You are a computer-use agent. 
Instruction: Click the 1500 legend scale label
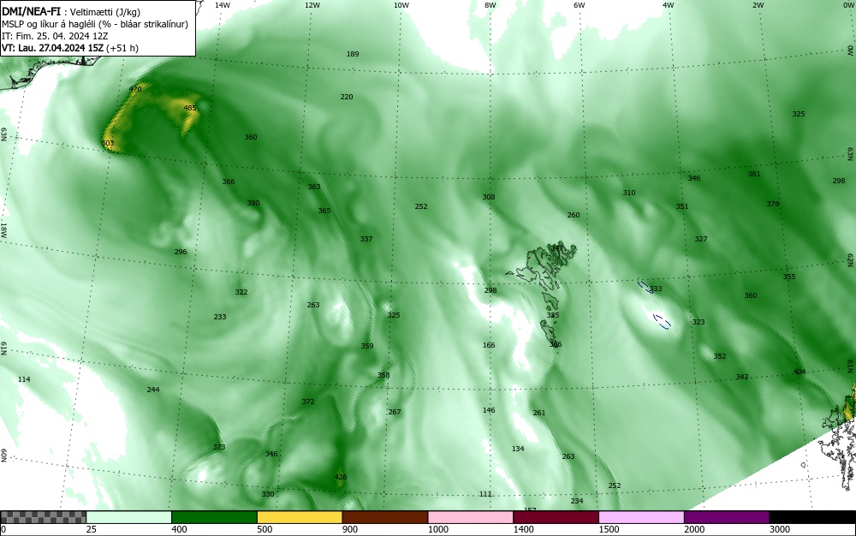[609, 529]
